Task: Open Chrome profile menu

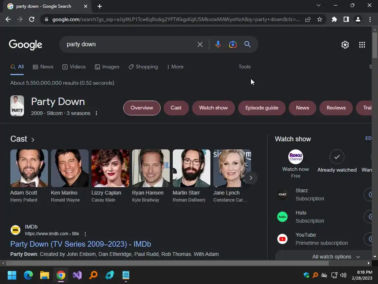Action: pos(358,19)
